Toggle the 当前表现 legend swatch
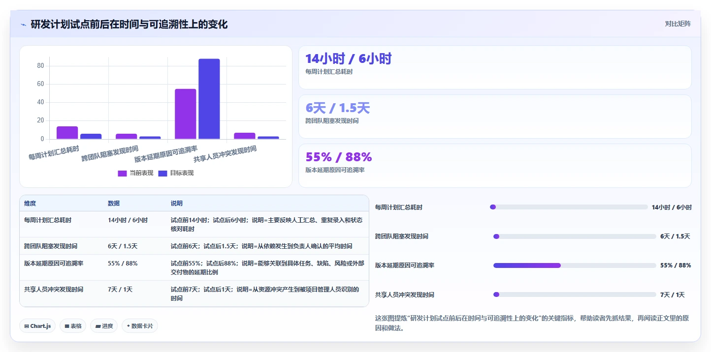Screen dimensions: 711x352 (123, 173)
